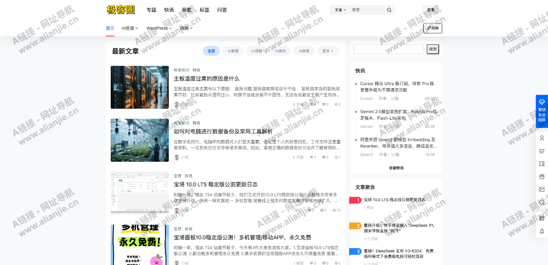Click the search icon in right sidebar
The height and width of the screenshot is (265, 548).
[542, 202]
